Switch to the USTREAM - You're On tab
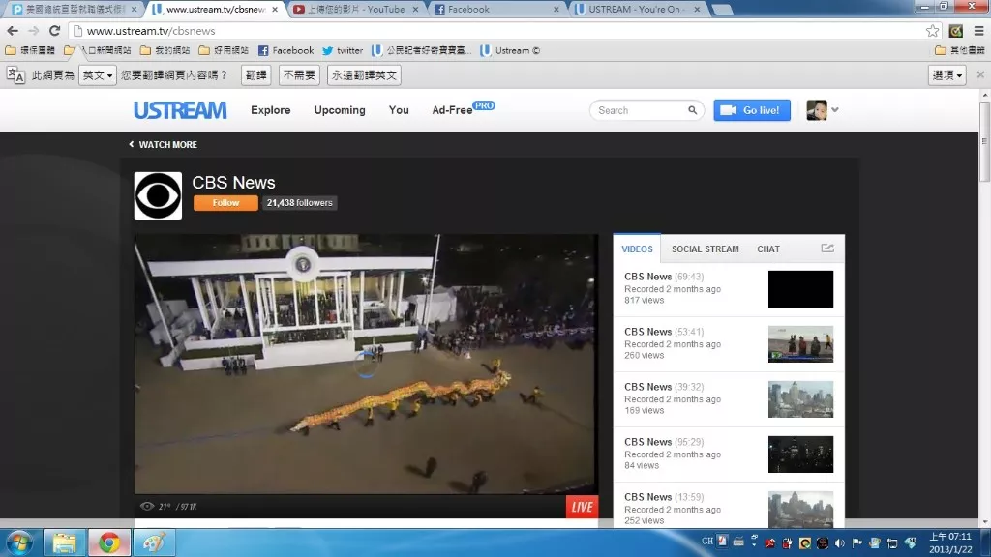 [639, 10]
